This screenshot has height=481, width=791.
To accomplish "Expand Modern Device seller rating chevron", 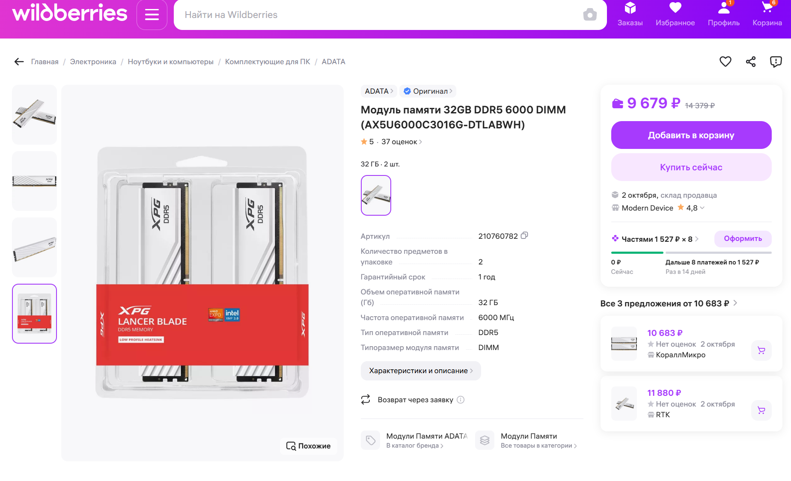I will click(x=702, y=208).
